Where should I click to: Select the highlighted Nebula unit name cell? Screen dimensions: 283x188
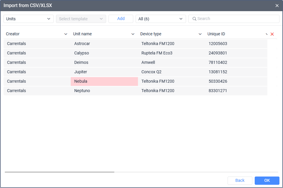[x=104, y=81]
